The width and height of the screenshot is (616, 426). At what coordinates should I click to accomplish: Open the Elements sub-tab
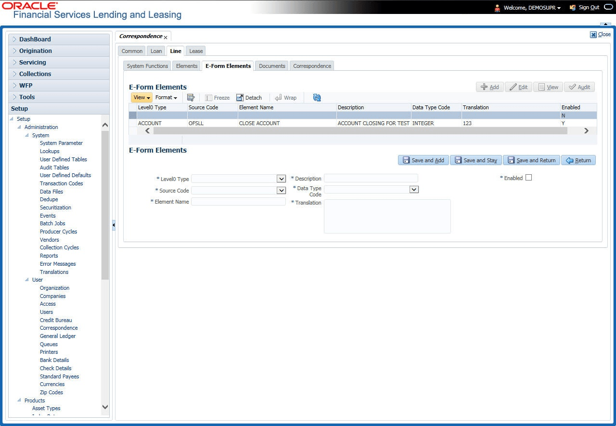click(187, 66)
